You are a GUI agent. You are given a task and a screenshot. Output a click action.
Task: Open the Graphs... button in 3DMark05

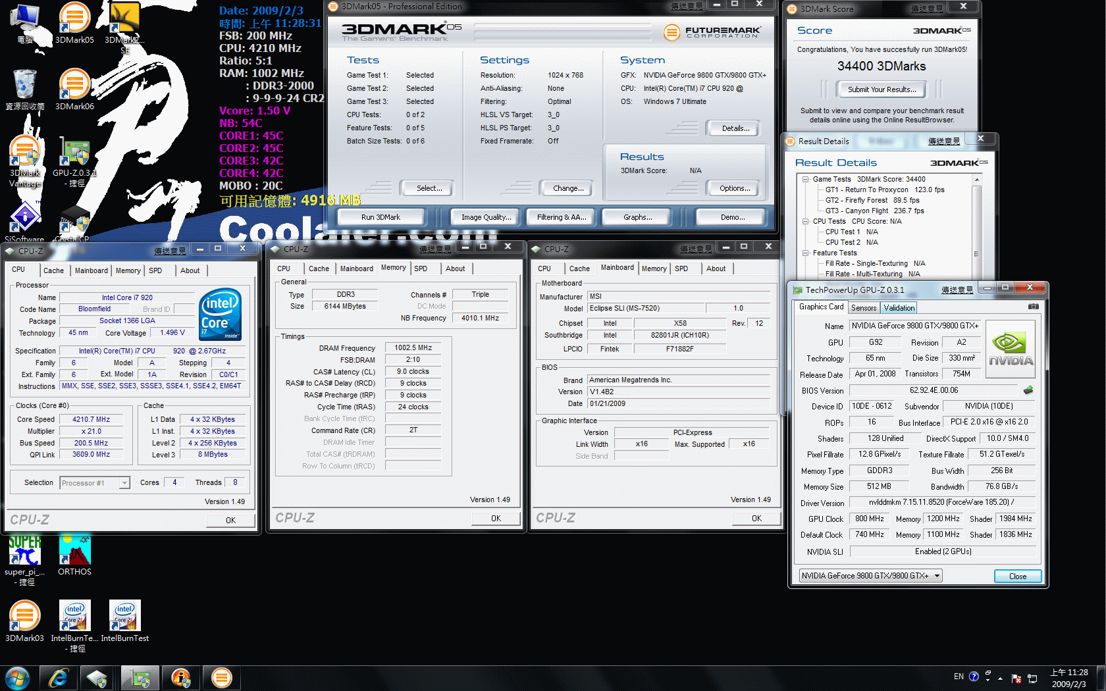(x=638, y=217)
